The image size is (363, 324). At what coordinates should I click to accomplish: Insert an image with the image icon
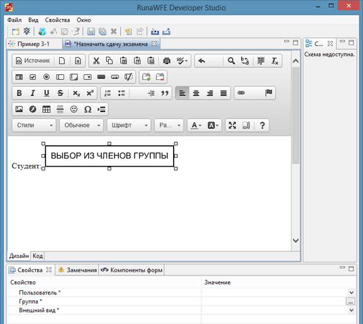click(19, 109)
